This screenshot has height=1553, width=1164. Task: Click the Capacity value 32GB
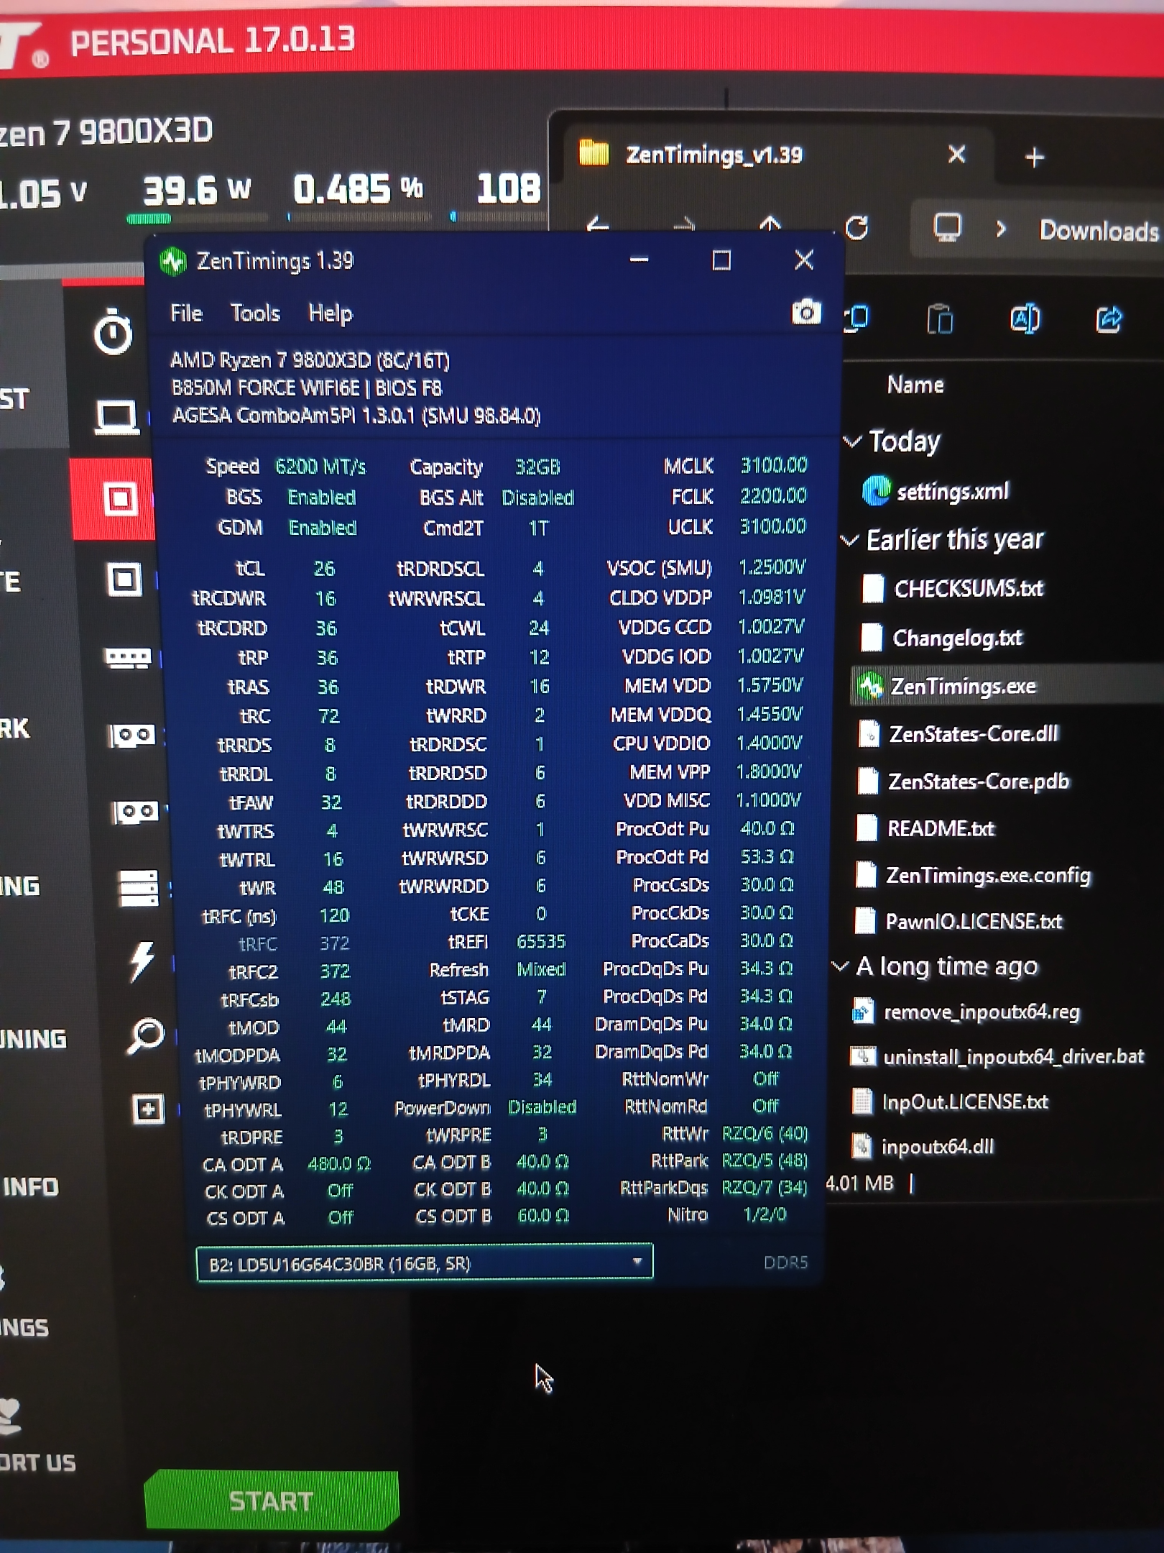(x=537, y=467)
